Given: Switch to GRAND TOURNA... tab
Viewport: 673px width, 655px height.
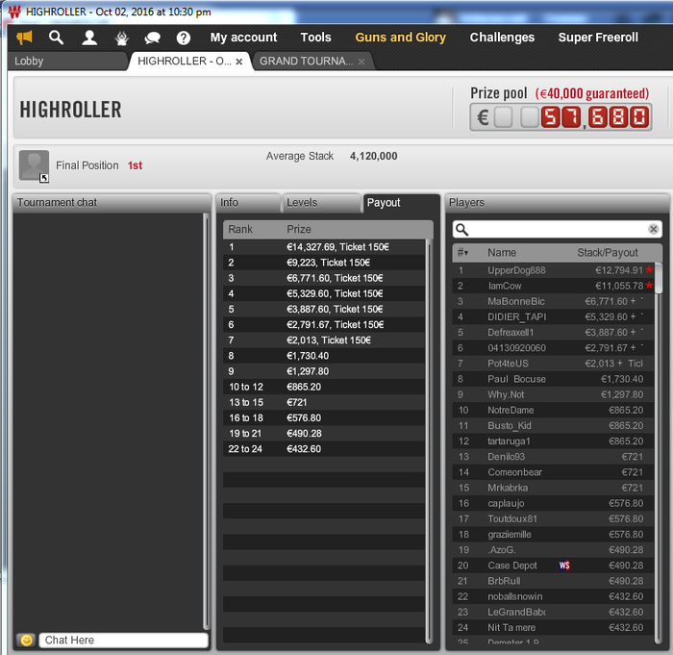Looking at the screenshot, I should (x=312, y=61).
